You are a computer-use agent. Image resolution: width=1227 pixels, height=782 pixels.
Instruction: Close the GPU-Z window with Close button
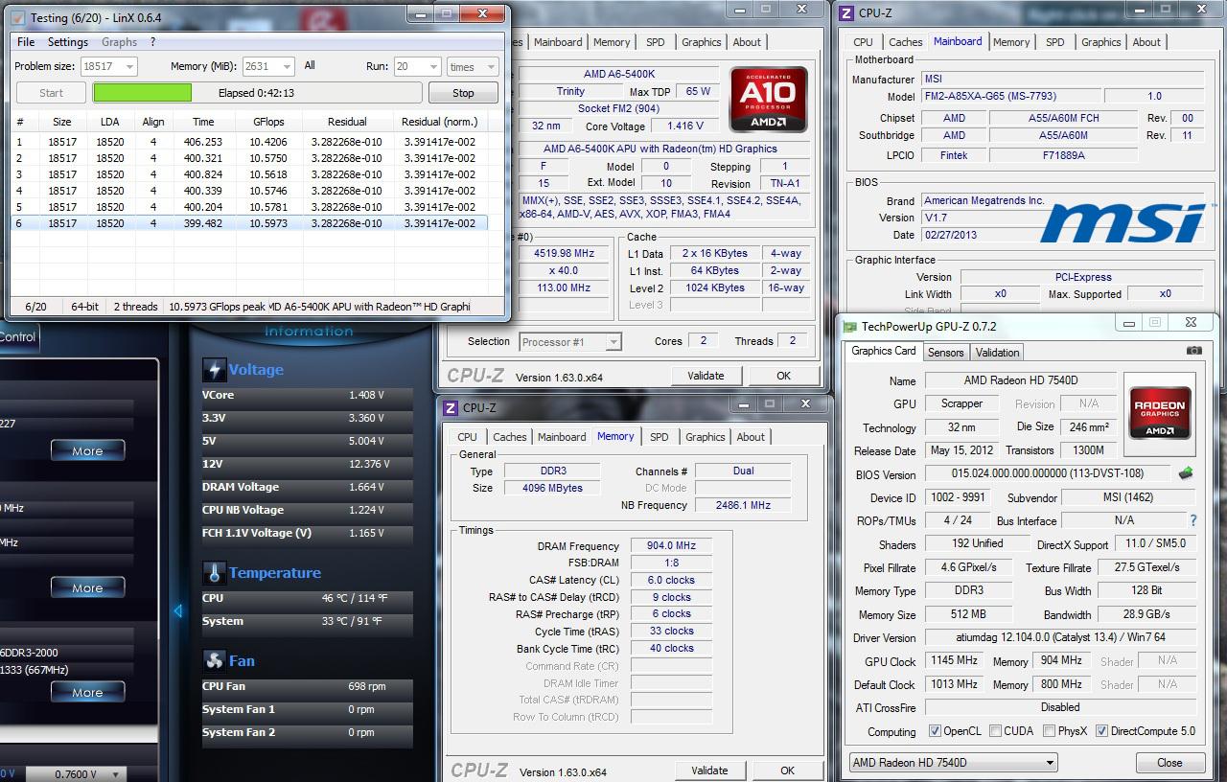click(1169, 763)
